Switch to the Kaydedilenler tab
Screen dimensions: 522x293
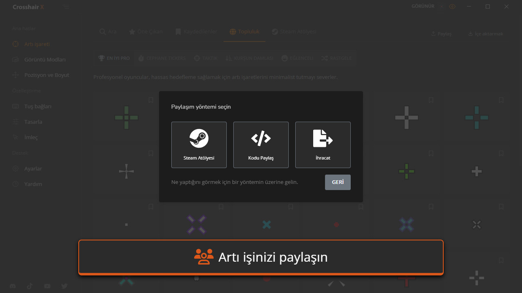click(196, 32)
